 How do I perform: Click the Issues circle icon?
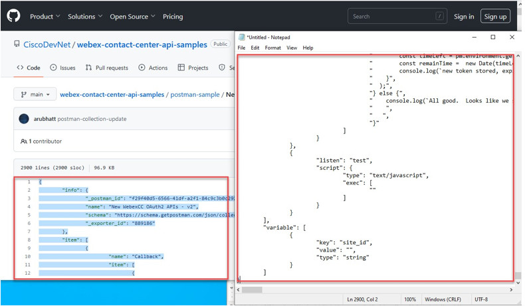(x=53, y=68)
